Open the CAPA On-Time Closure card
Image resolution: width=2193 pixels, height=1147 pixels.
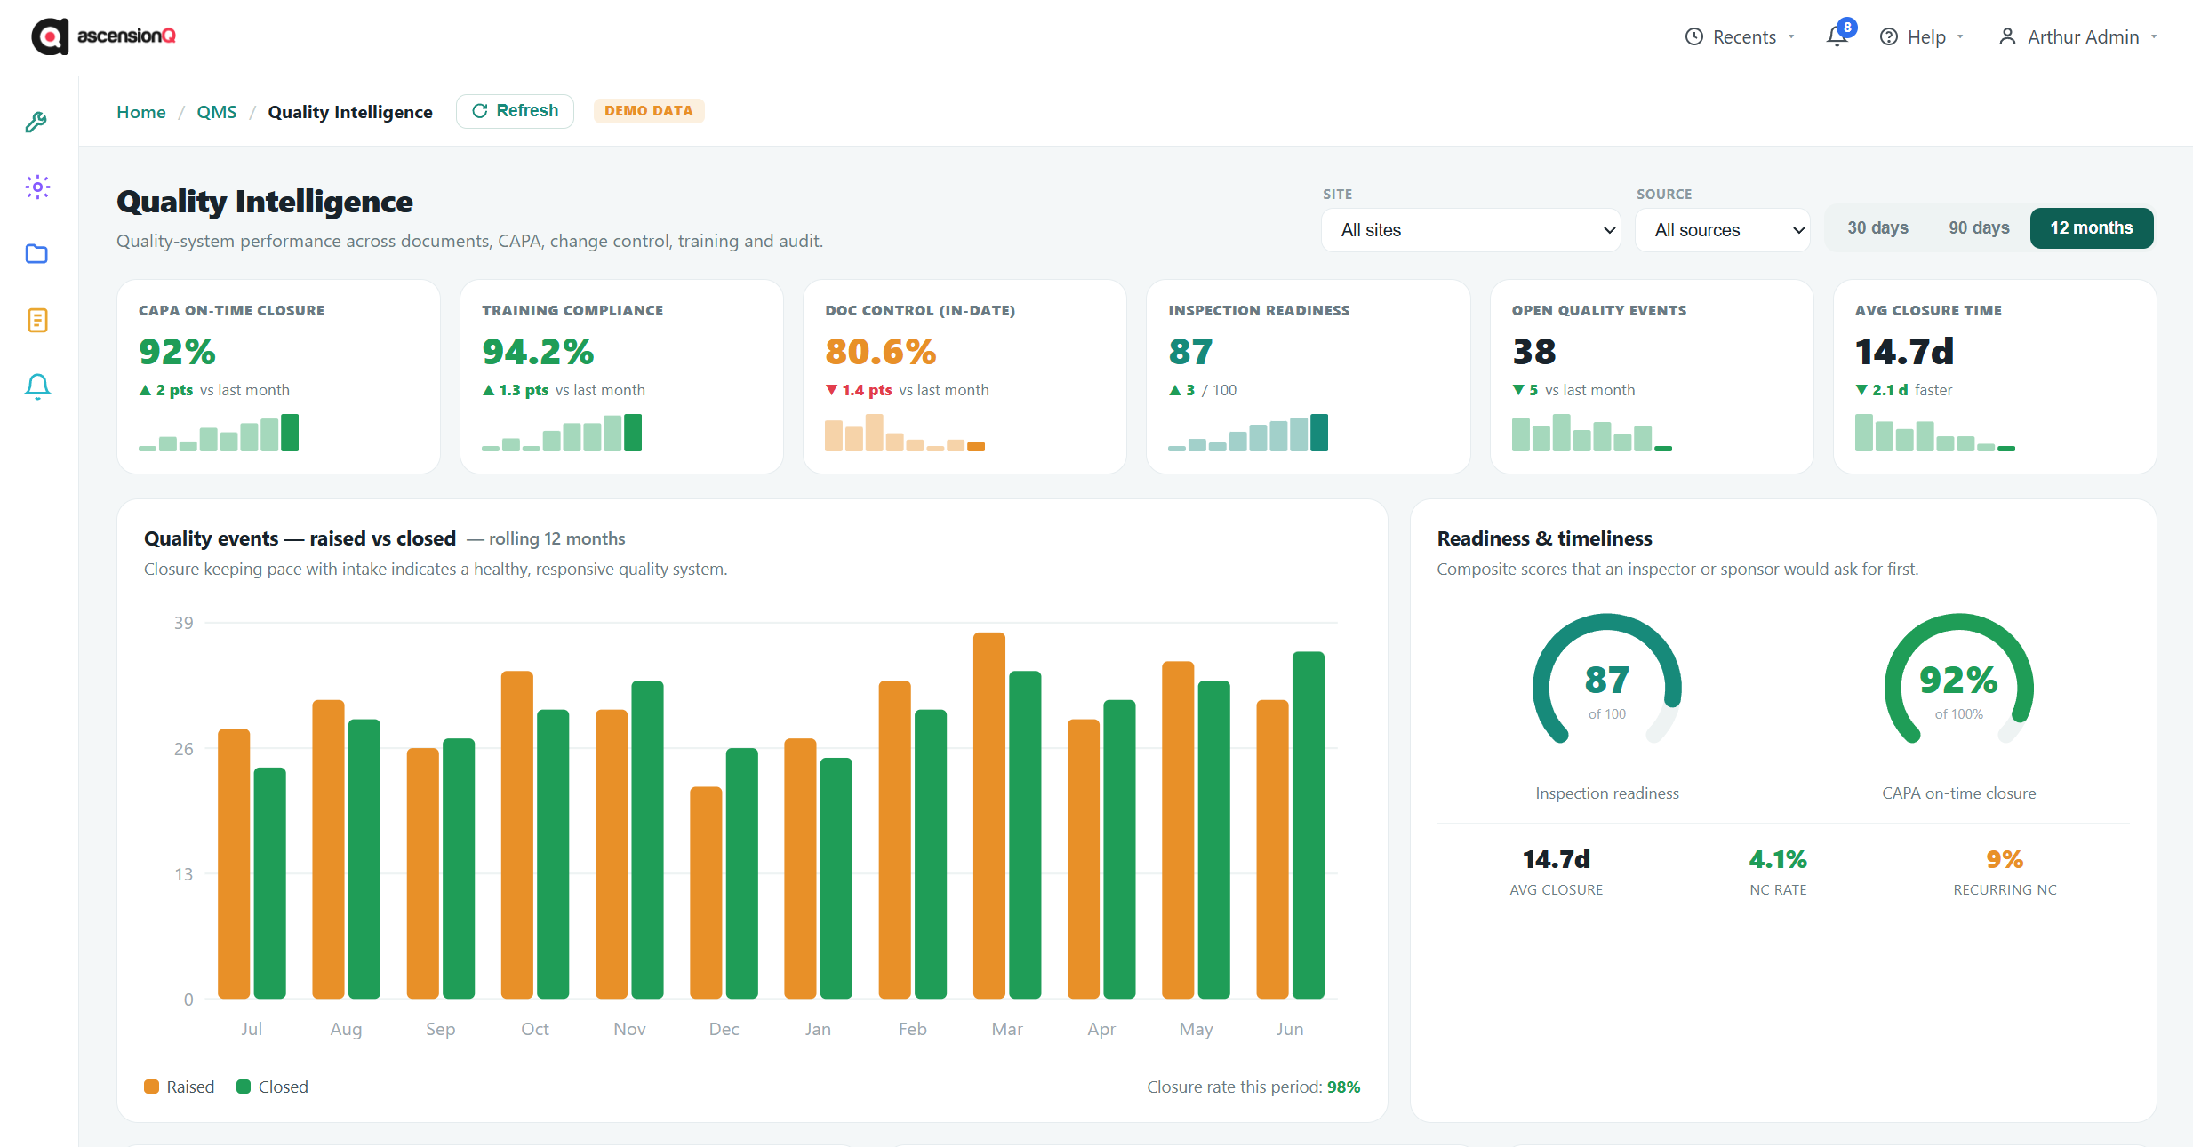278,377
